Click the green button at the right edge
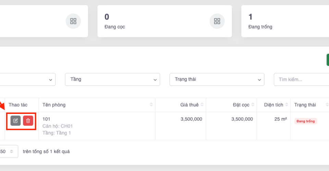This screenshot has width=329, height=171. (x=327, y=60)
